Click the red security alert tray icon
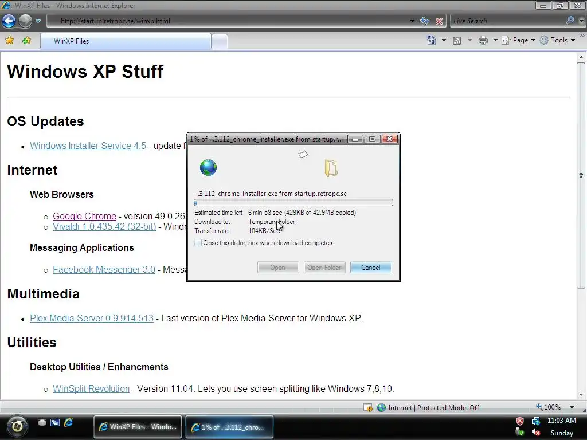Screen dimensions: 587x440 click(x=520, y=421)
